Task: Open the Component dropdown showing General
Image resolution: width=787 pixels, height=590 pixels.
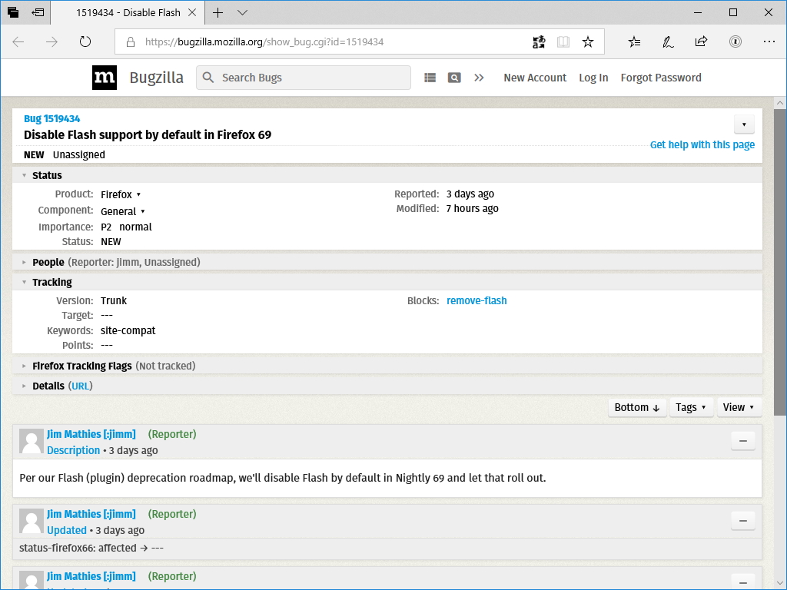Action: 123,210
